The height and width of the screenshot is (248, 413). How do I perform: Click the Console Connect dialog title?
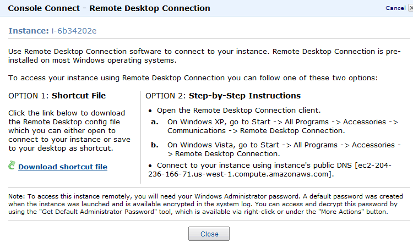click(x=109, y=8)
